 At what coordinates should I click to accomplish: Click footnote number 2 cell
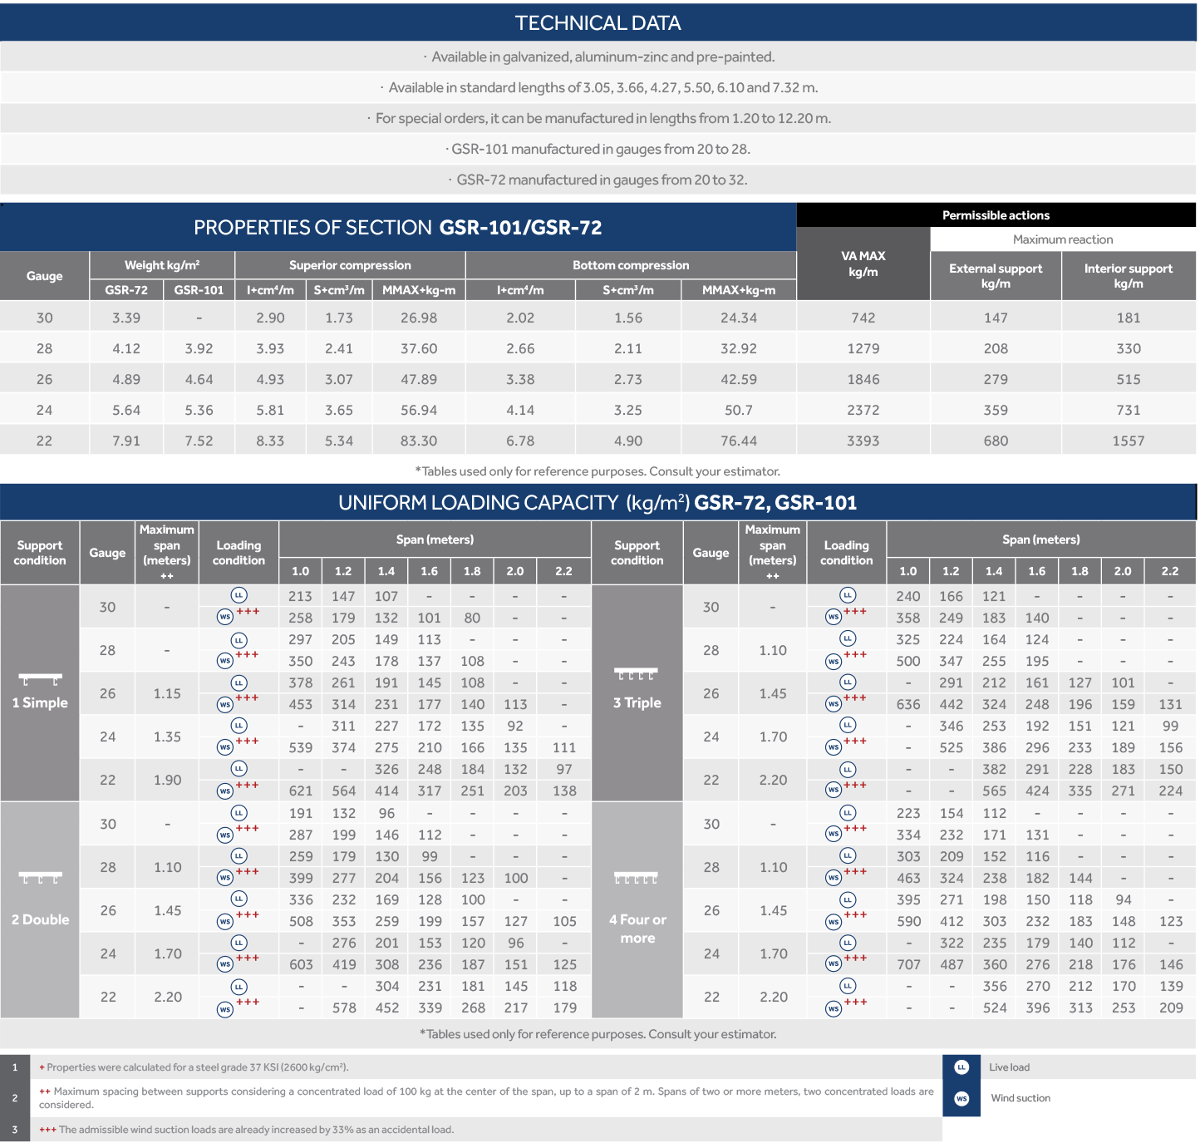(x=15, y=1098)
